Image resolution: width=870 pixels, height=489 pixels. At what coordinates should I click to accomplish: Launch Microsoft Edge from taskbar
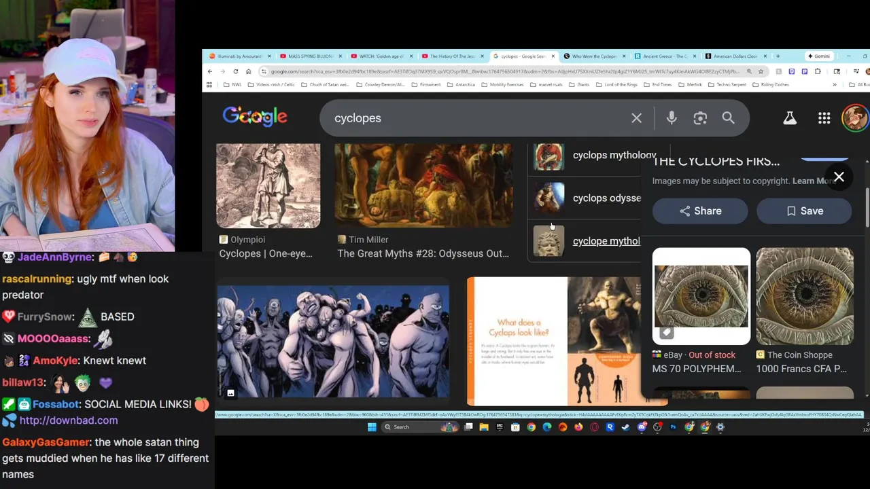pos(547,427)
